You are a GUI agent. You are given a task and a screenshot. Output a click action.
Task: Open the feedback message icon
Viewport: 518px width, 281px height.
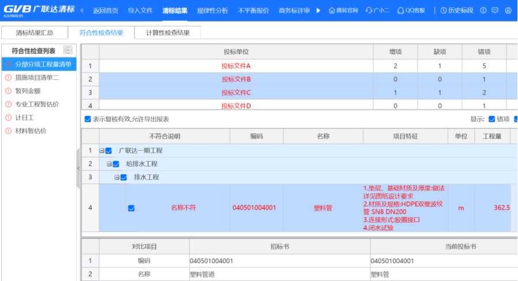tap(495, 10)
